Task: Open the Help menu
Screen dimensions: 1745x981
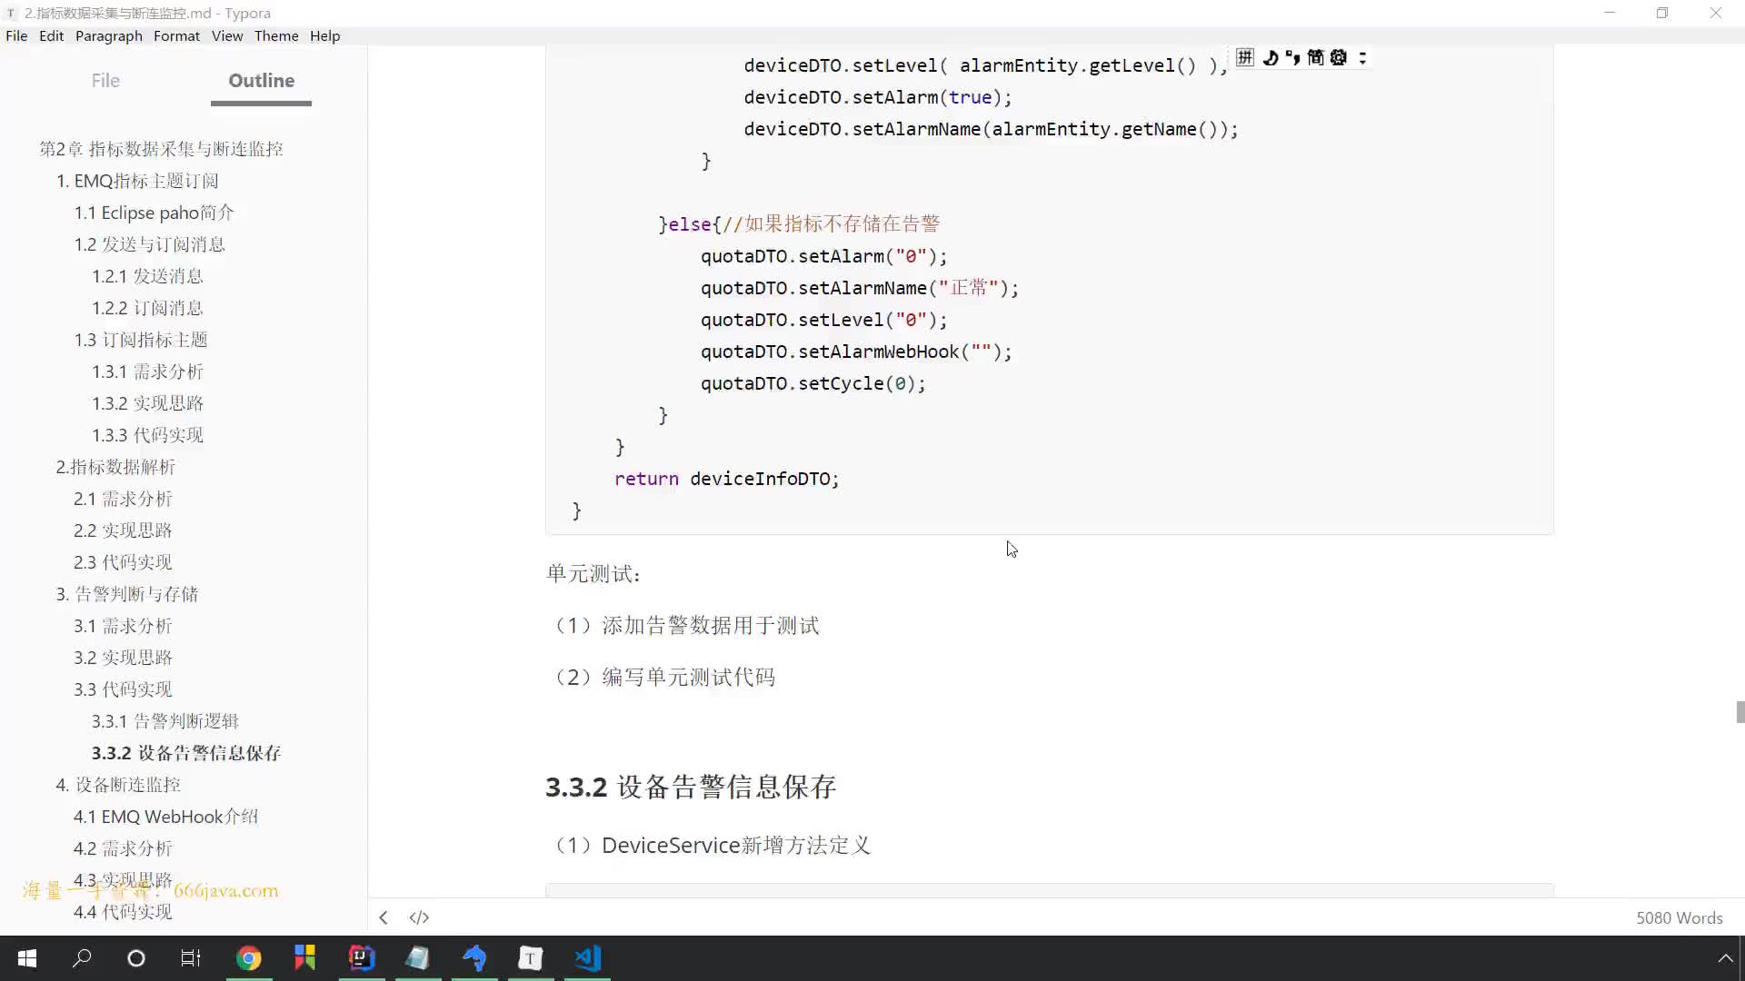Action: [x=324, y=35]
